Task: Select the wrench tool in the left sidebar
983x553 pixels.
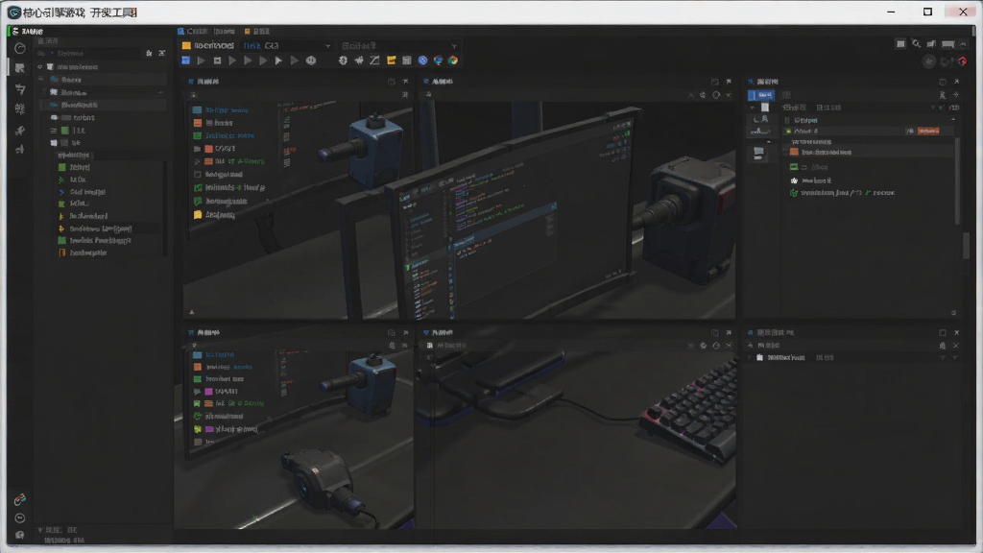Action: (20, 131)
